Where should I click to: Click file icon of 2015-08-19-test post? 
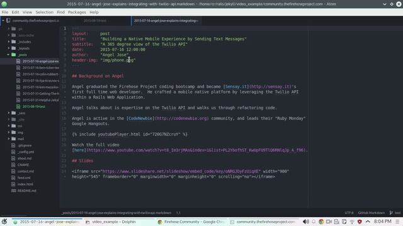pos(18,106)
